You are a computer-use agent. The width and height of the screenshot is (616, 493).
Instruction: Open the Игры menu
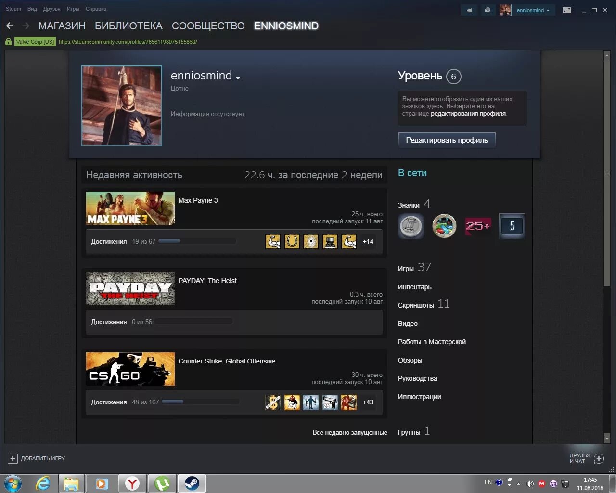pos(73,9)
